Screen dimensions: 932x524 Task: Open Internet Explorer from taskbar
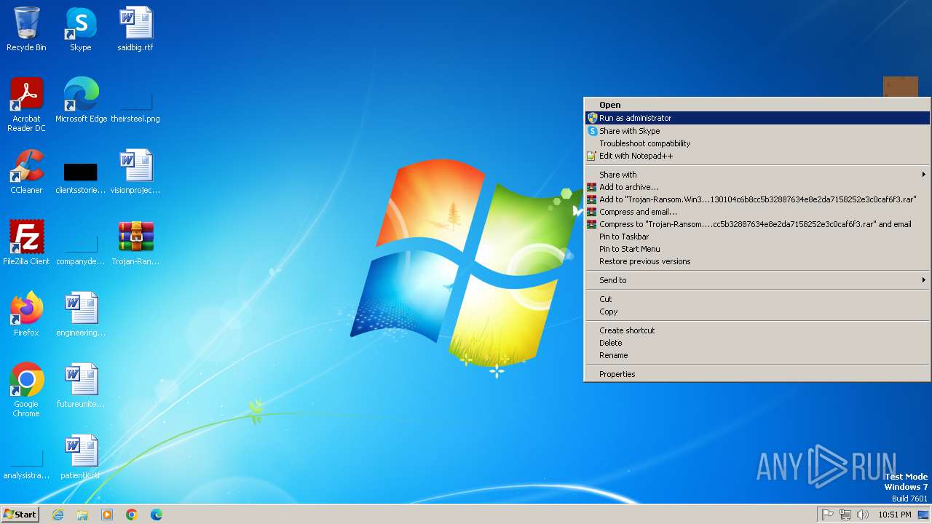(x=58, y=515)
